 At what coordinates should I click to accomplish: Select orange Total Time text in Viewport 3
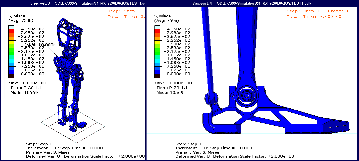click(126, 17)
